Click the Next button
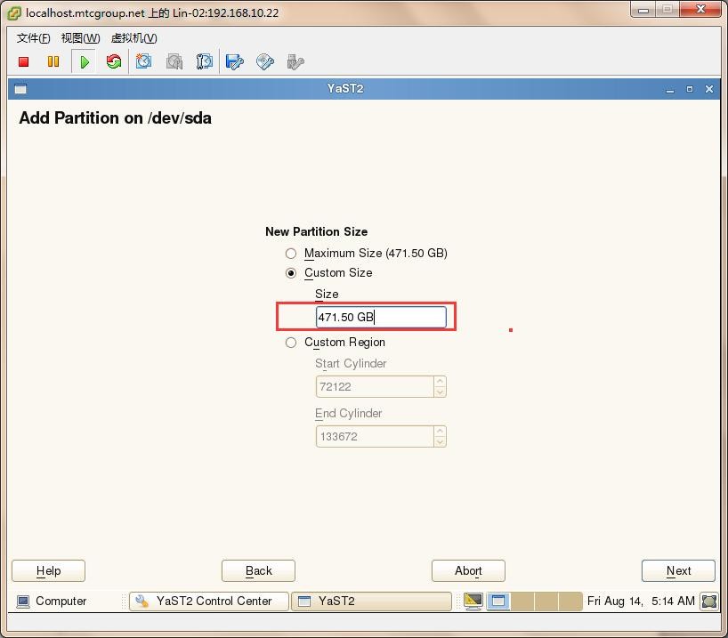Viewport: 728px width, 638px height. 678,571
